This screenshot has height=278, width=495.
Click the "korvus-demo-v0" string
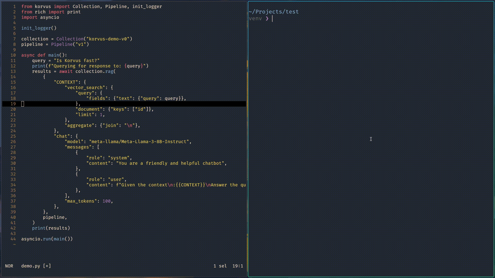tap(108, 39)
